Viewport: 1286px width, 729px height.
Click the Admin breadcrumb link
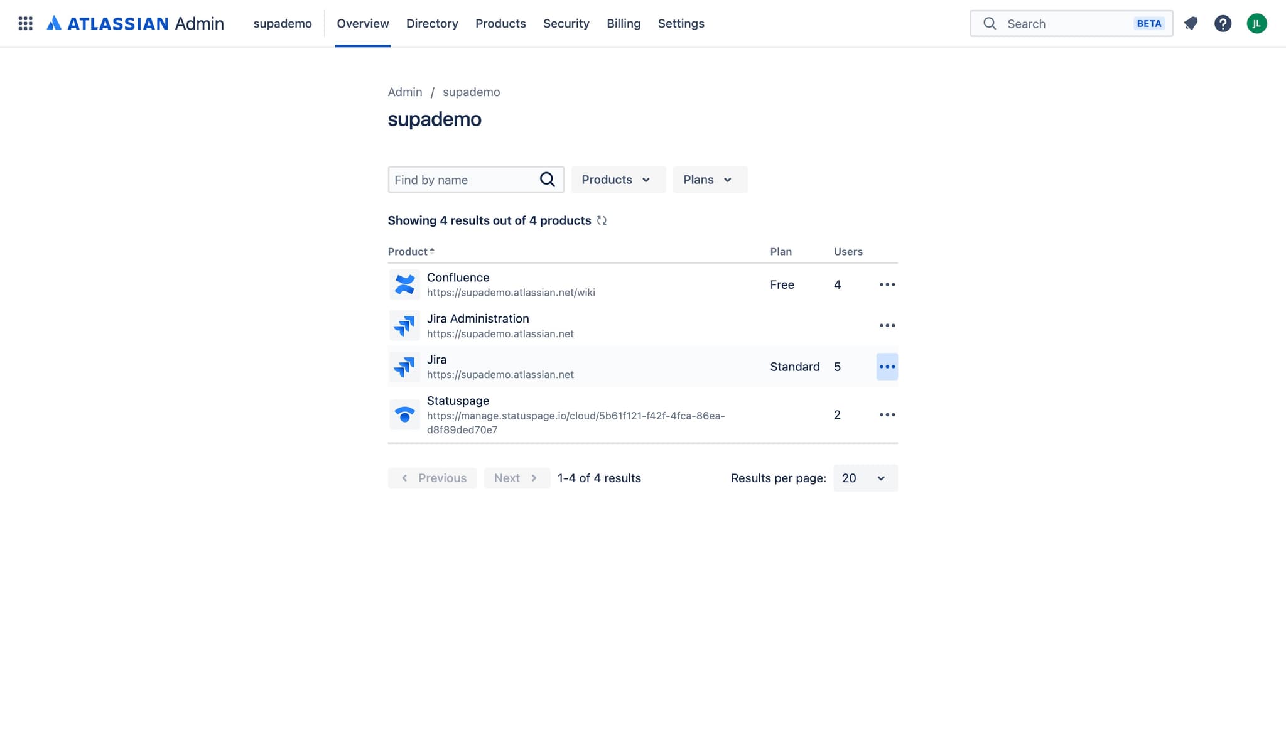(x=404, y=92)
